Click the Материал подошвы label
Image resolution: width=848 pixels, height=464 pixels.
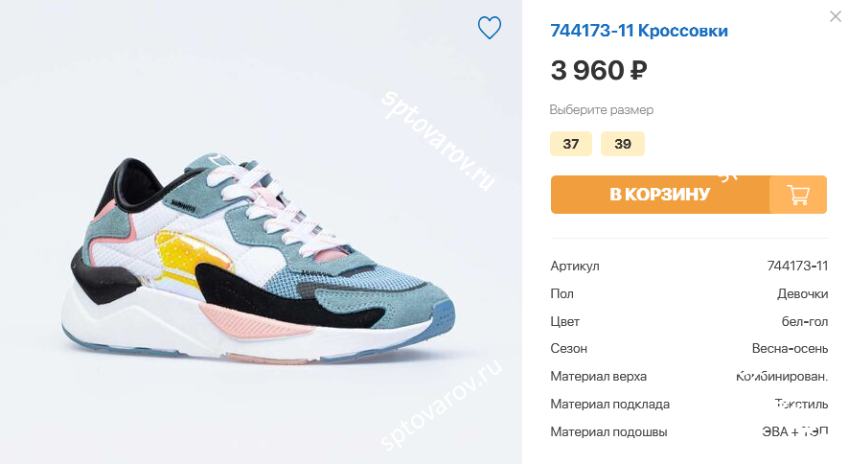coord(609,432)
